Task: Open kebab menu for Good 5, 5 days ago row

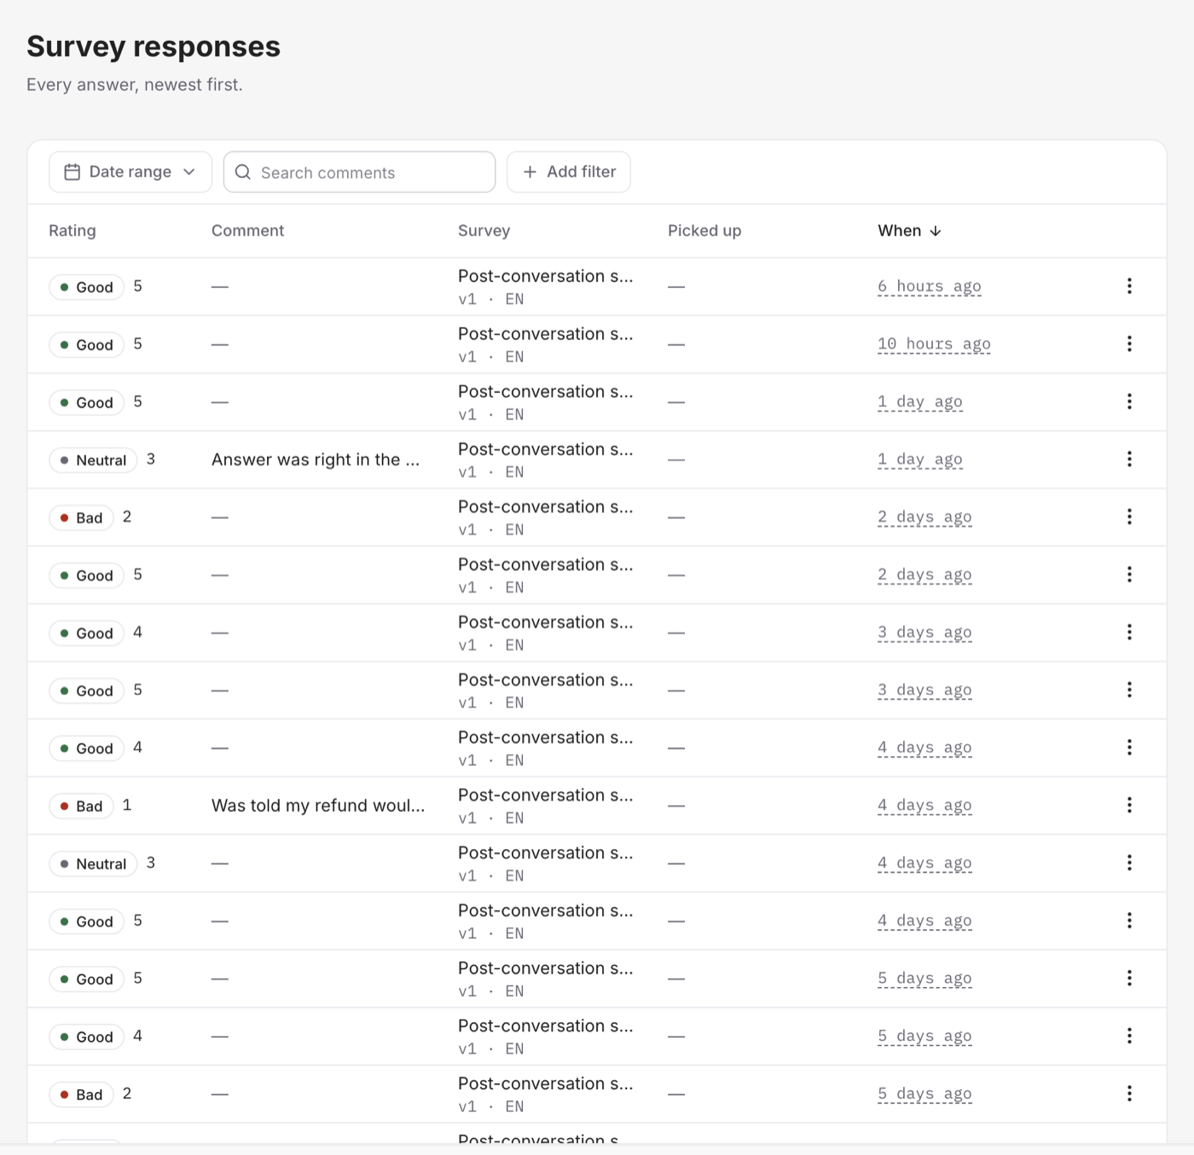Action: pyautogui.click(x=1129, y=979)
